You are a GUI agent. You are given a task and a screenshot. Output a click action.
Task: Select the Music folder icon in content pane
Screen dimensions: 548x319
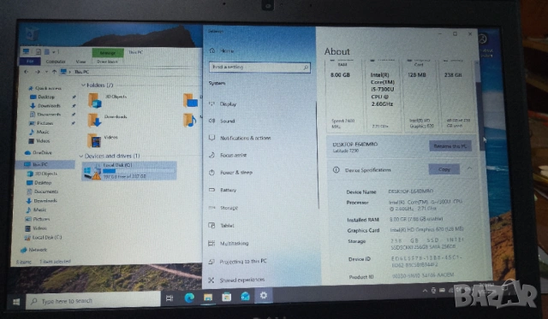pos(189,120)
